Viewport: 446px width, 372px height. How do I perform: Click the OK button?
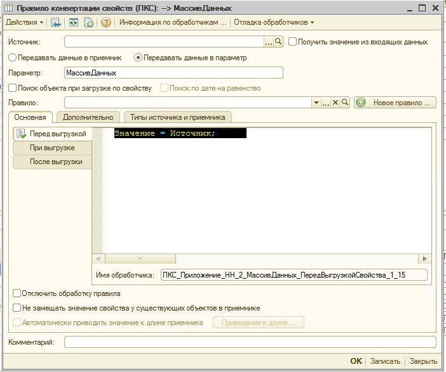pyautogui.click(x=356, y=361)
